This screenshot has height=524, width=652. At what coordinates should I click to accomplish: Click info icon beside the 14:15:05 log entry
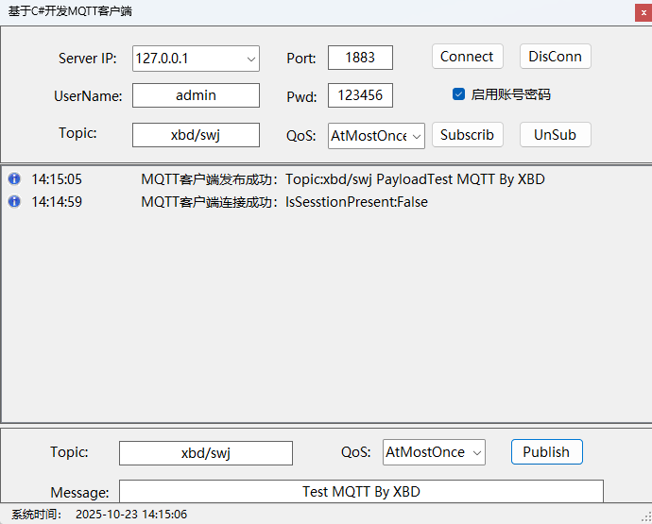tap(14, 179)
